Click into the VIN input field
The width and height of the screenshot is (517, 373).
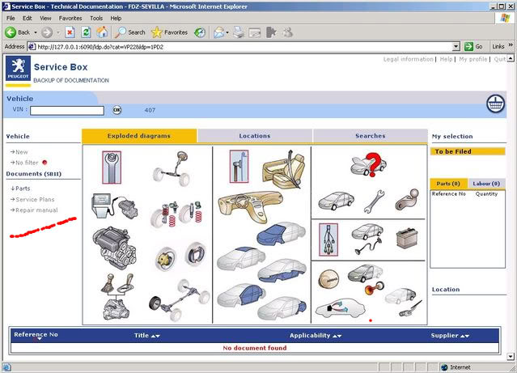(x=67, y=111)
